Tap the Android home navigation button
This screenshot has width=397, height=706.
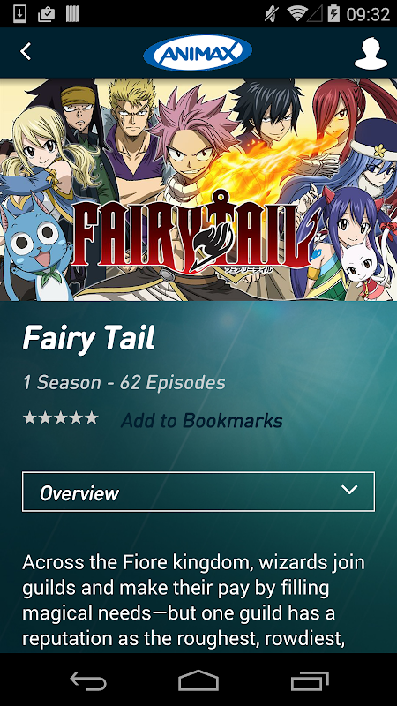(198, 680)
